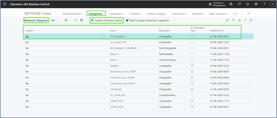Open the Copilot dropdown icon in the toolbar
277x118 pixels.
67,20
